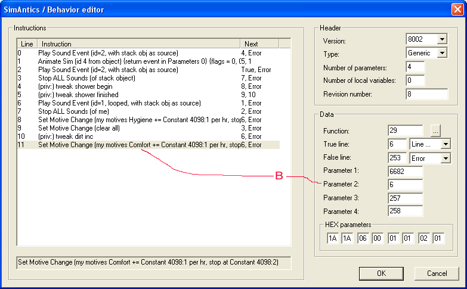Focus the Function field containing 29

406,130
